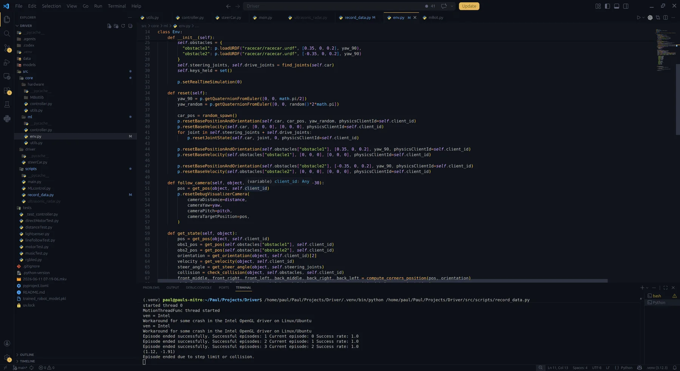This screenshot has width=680, height=371.
Task: Go forward using the navigation arrow
Action: [238, 6]
